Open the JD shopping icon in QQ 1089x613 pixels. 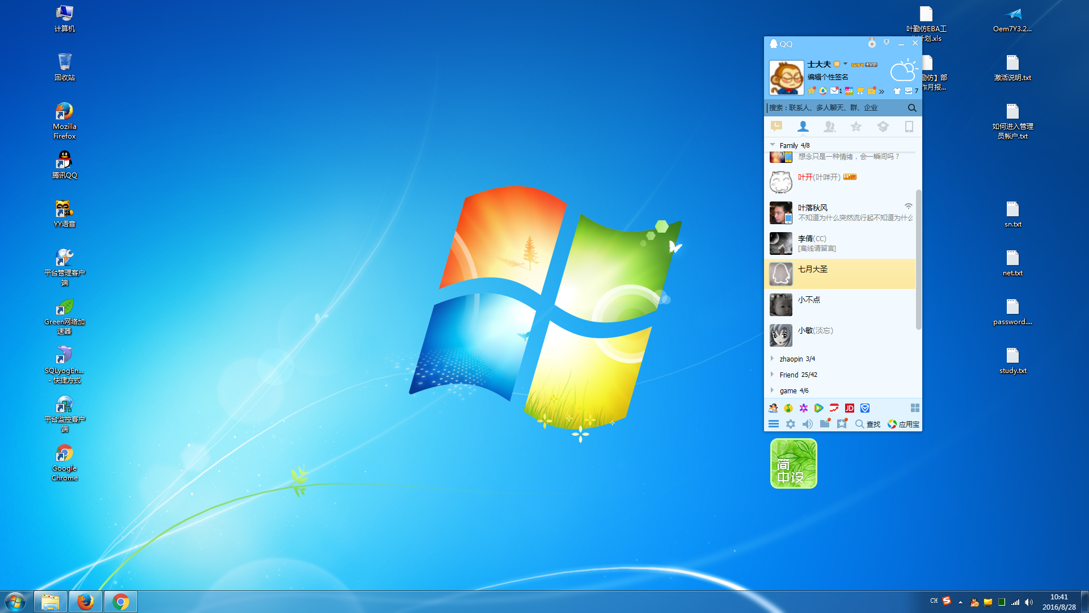click(850, 408)
